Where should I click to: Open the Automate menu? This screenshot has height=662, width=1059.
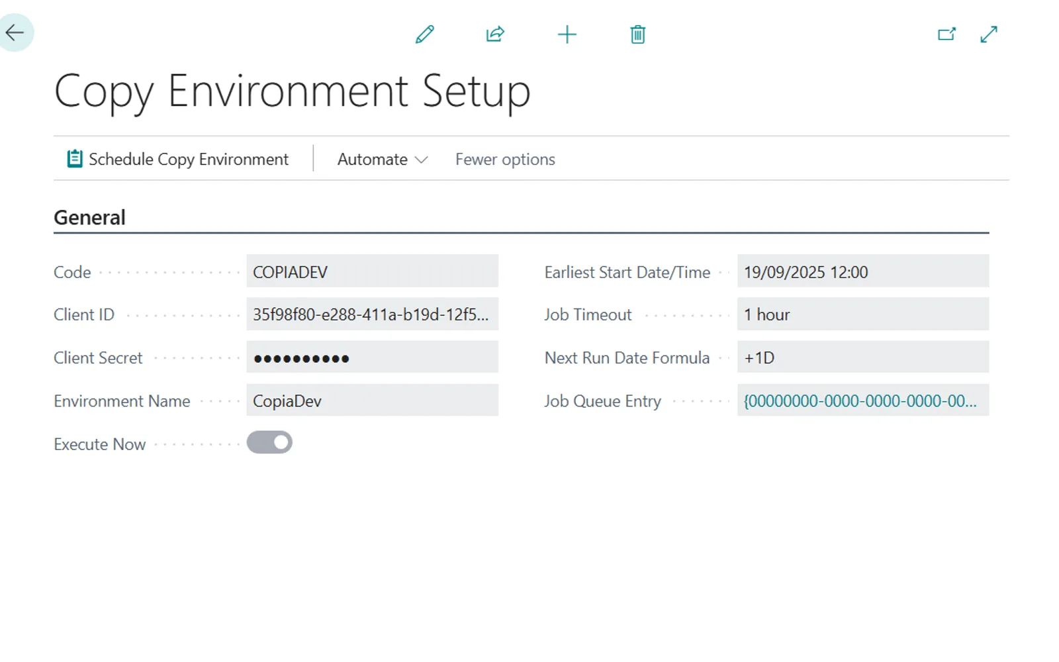click(383, 159)
